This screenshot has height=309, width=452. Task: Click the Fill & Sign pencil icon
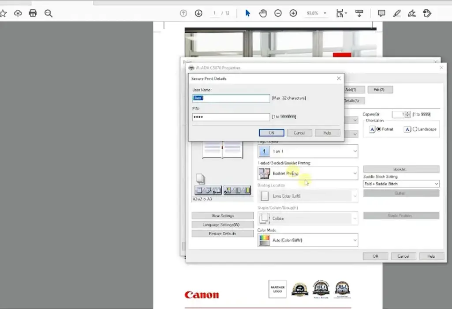point(411,13)
